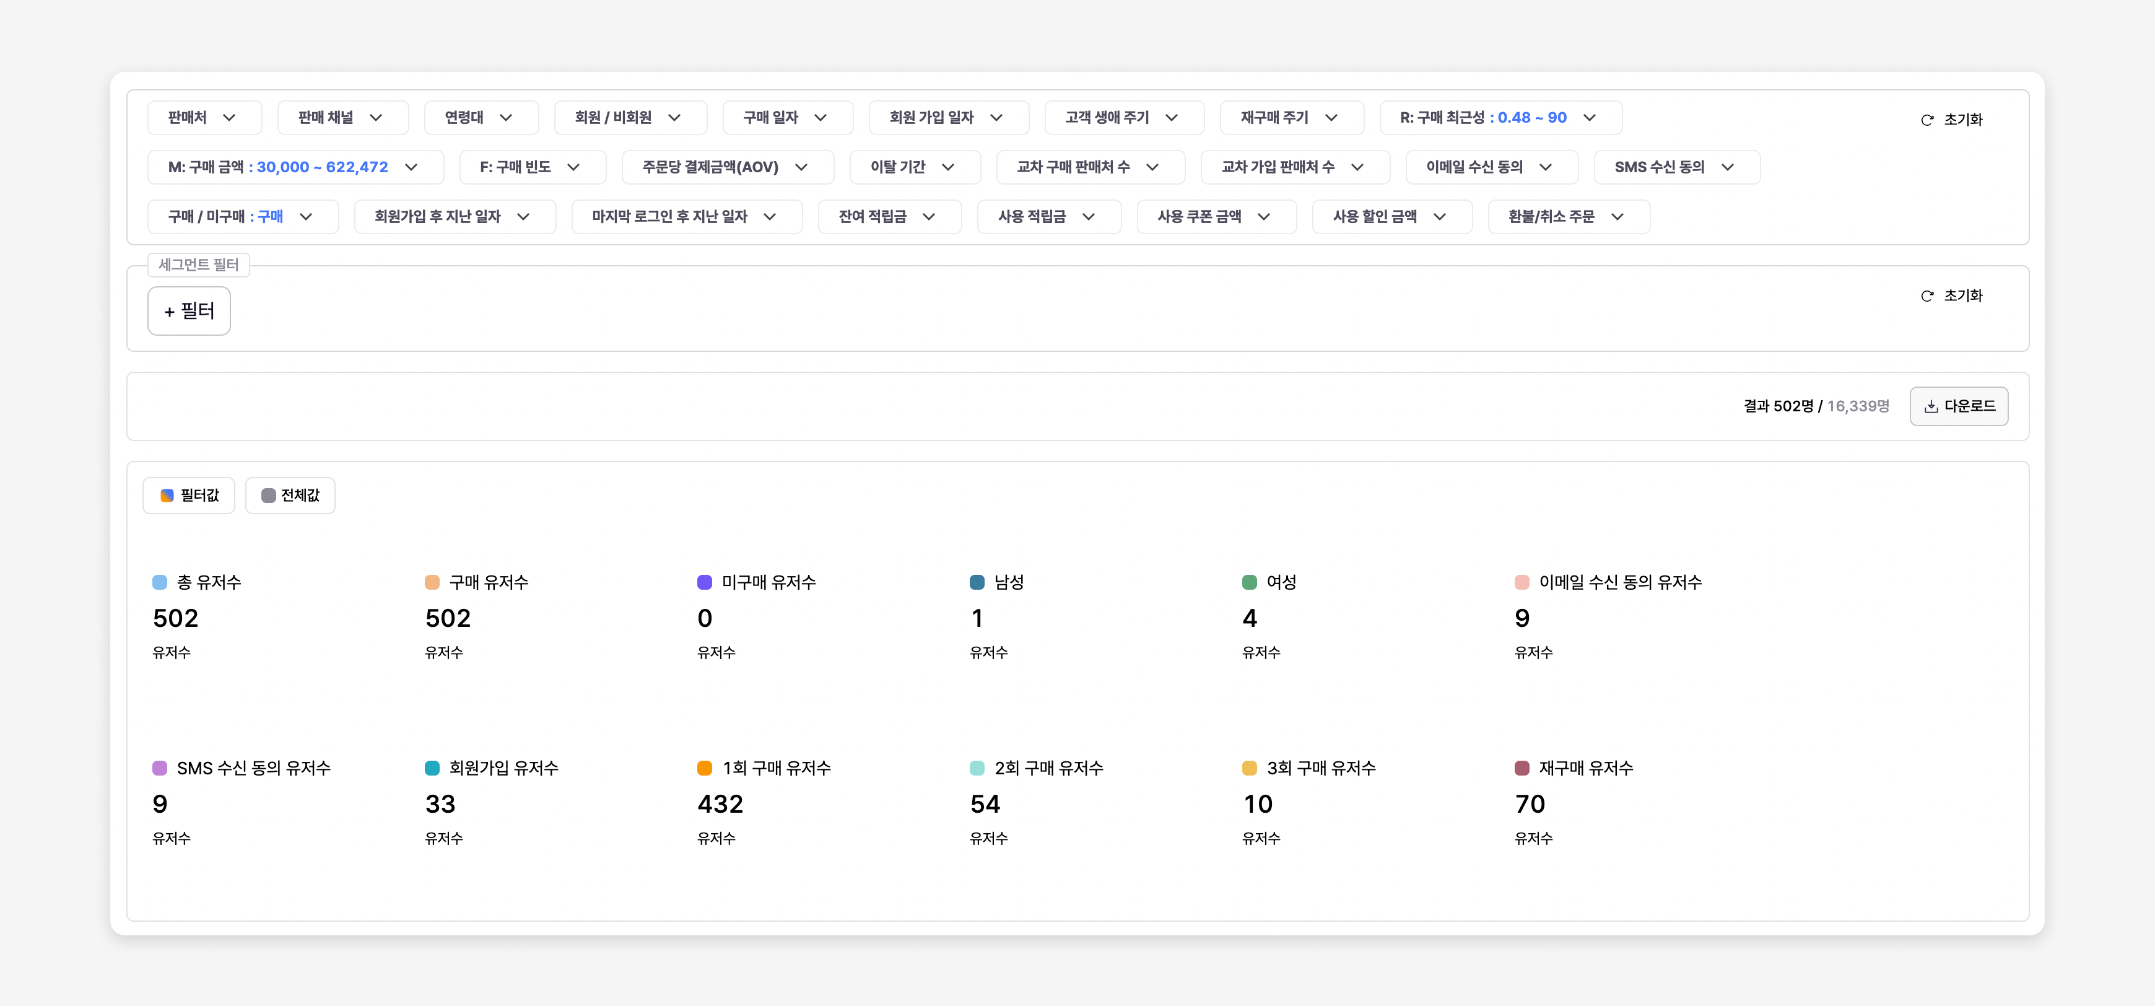This screenshot has width=2155, height=1006.
Task: Click 이메일 수신 동의 유저수 swatch
Action: coord(1522,582)
